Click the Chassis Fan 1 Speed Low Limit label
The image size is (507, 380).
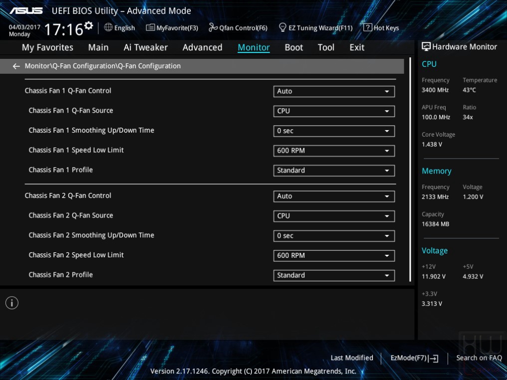[x=76, y=150]
